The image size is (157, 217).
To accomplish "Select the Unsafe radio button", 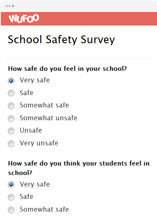I will click(x=11, y=131).
